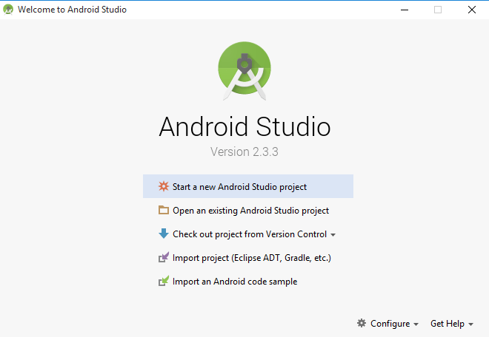Minimize the Welcome to Android Studio window

tap(405, 10)
